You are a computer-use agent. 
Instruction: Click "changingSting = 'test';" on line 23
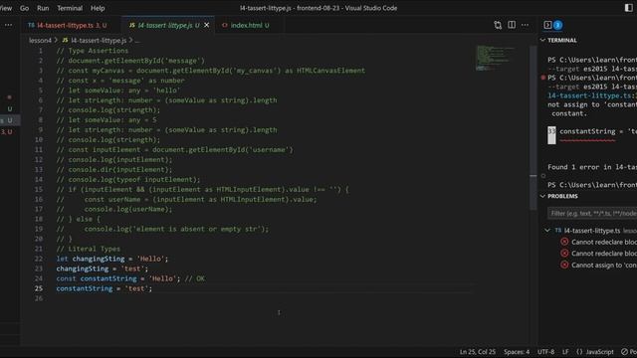pyautogui.click(x=103, y=268)
